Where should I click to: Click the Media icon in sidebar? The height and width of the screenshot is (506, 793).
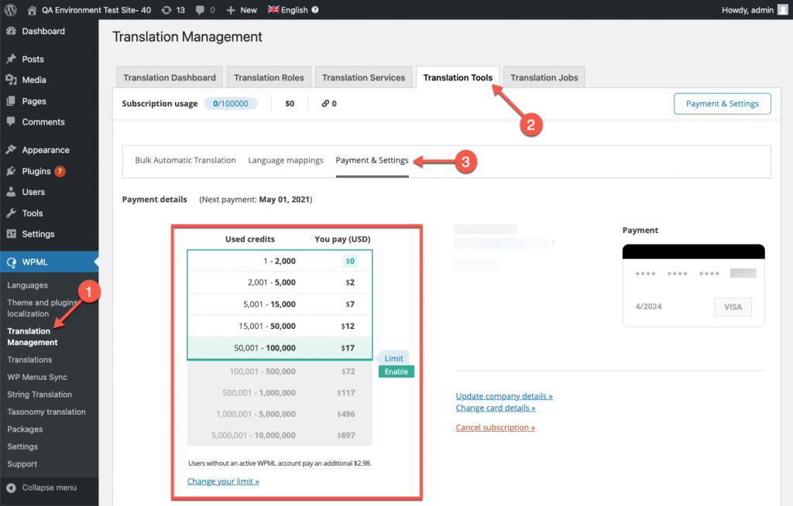[x=11, y=80]
